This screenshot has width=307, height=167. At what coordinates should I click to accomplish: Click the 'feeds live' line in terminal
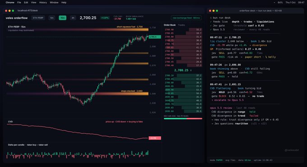(242, 22)
